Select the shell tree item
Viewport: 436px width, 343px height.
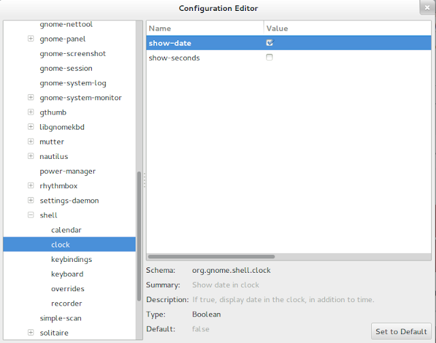coord(48,215)
